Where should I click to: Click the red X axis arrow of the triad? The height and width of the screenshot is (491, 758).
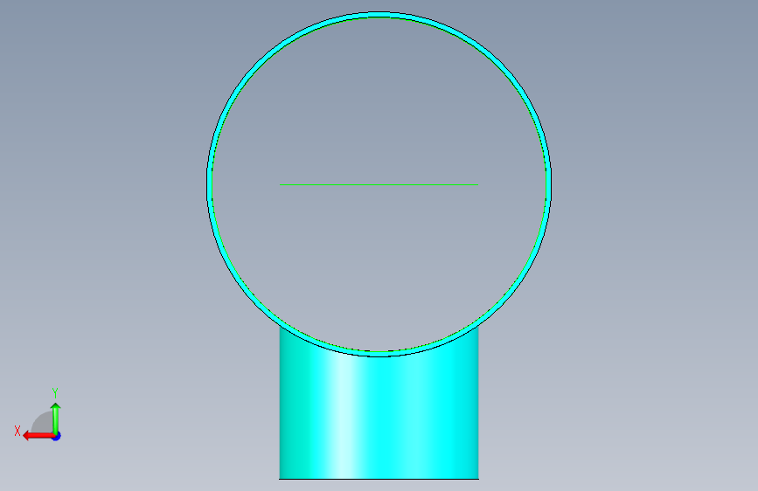pos(38,436)
